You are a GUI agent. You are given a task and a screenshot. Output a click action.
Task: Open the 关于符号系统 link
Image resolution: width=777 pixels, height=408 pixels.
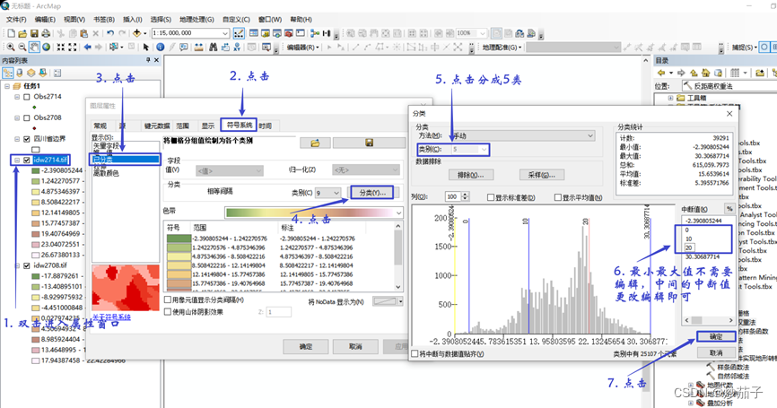pos(111,317)
